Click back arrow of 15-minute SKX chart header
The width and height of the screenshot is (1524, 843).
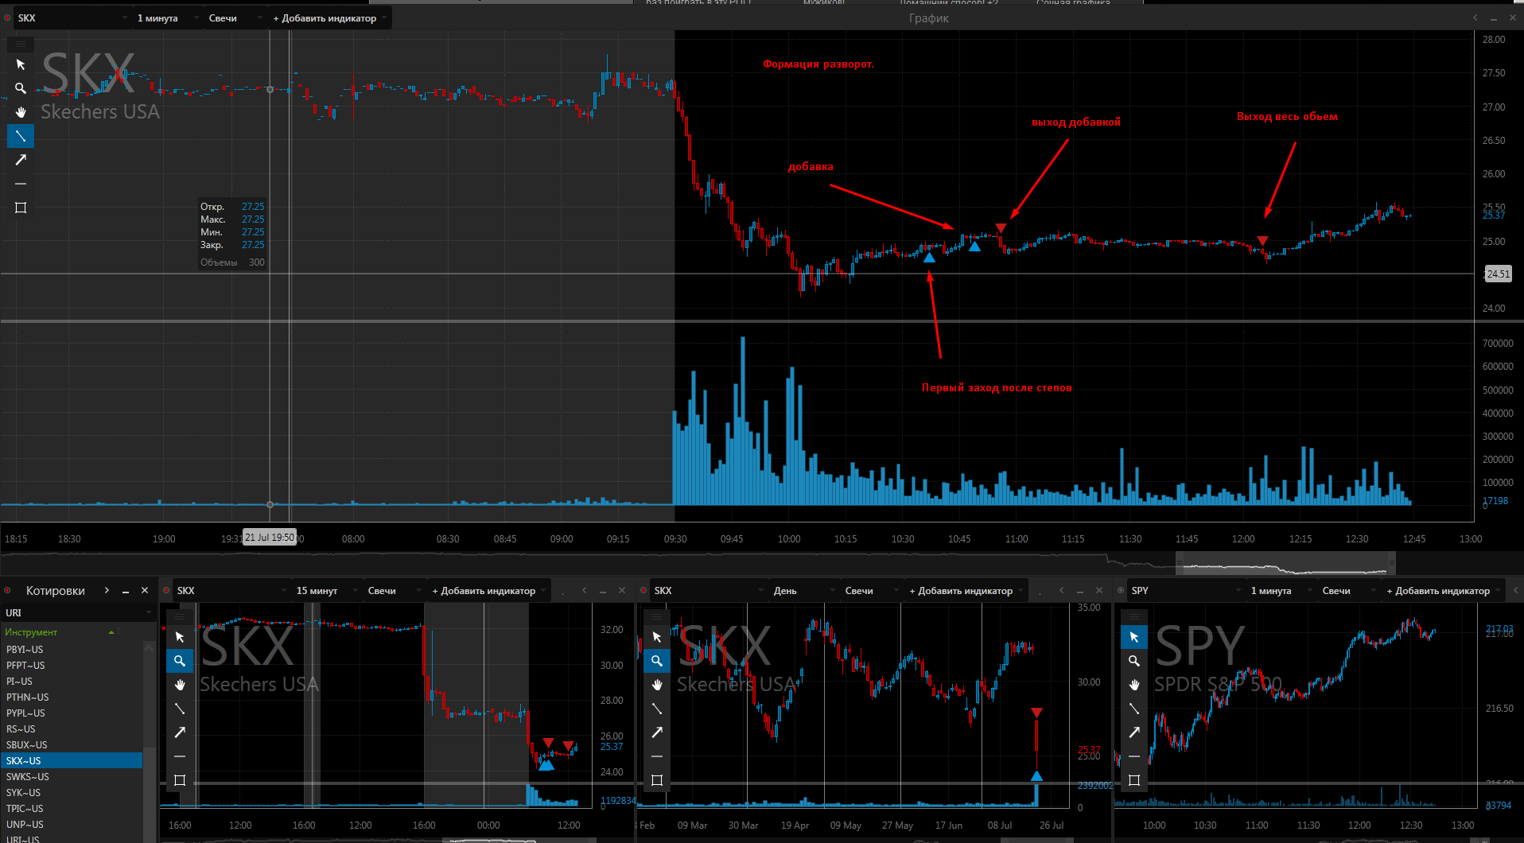[x=584, y=590]
